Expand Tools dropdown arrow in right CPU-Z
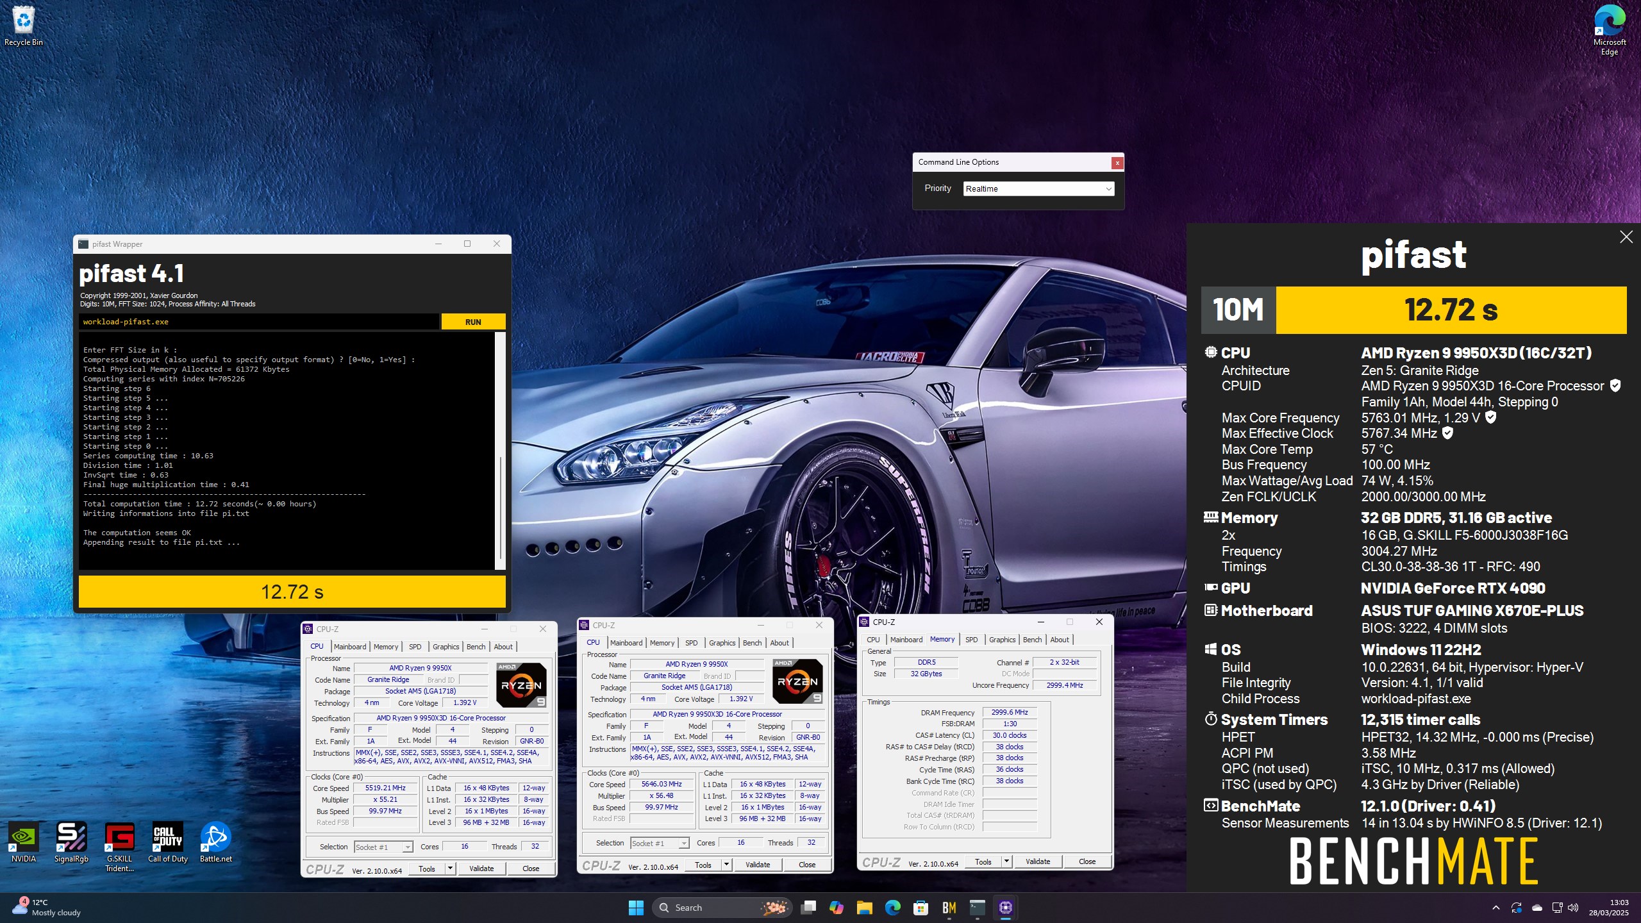Viewport: 1641px width, 923px height. tap(1006, 861)
